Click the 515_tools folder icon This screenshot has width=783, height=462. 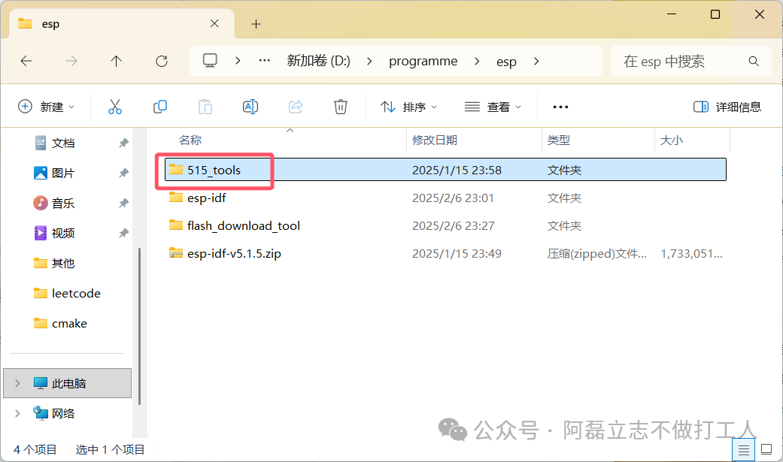point(176,170)
